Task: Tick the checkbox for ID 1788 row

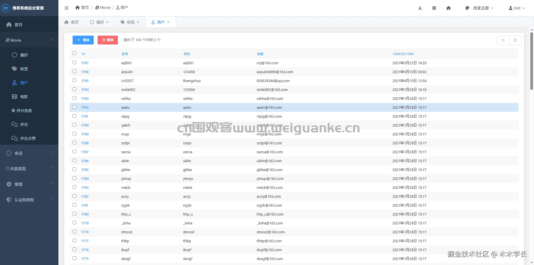Action: coord(74,143)
